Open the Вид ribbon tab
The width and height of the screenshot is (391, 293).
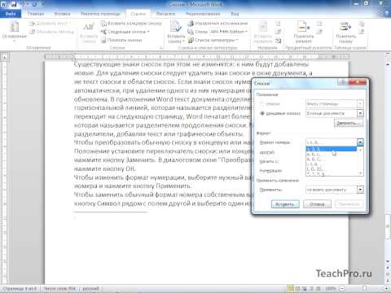(235, 14)
